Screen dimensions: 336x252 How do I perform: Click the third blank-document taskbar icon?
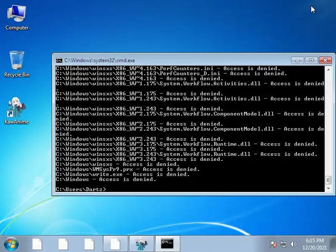[x=89, y=244]
